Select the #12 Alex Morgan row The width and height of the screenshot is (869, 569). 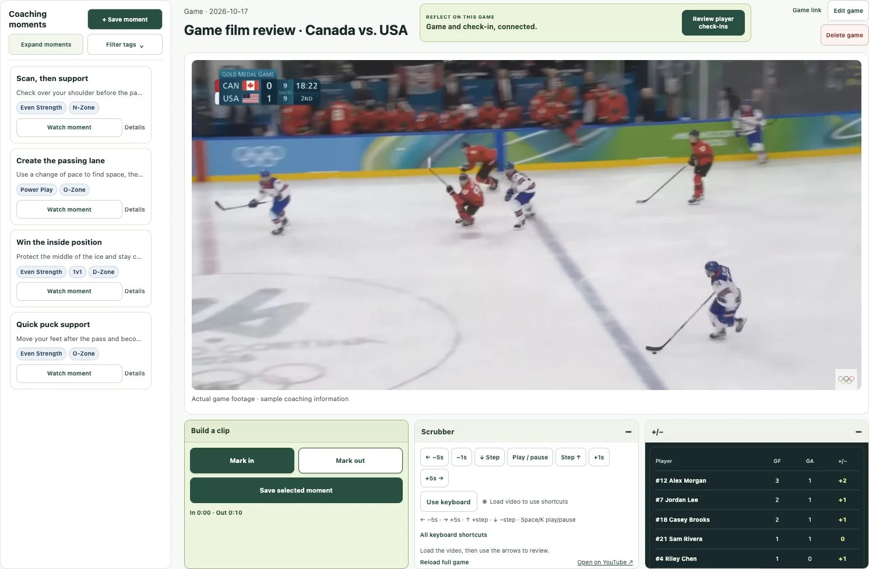(756, 481)
